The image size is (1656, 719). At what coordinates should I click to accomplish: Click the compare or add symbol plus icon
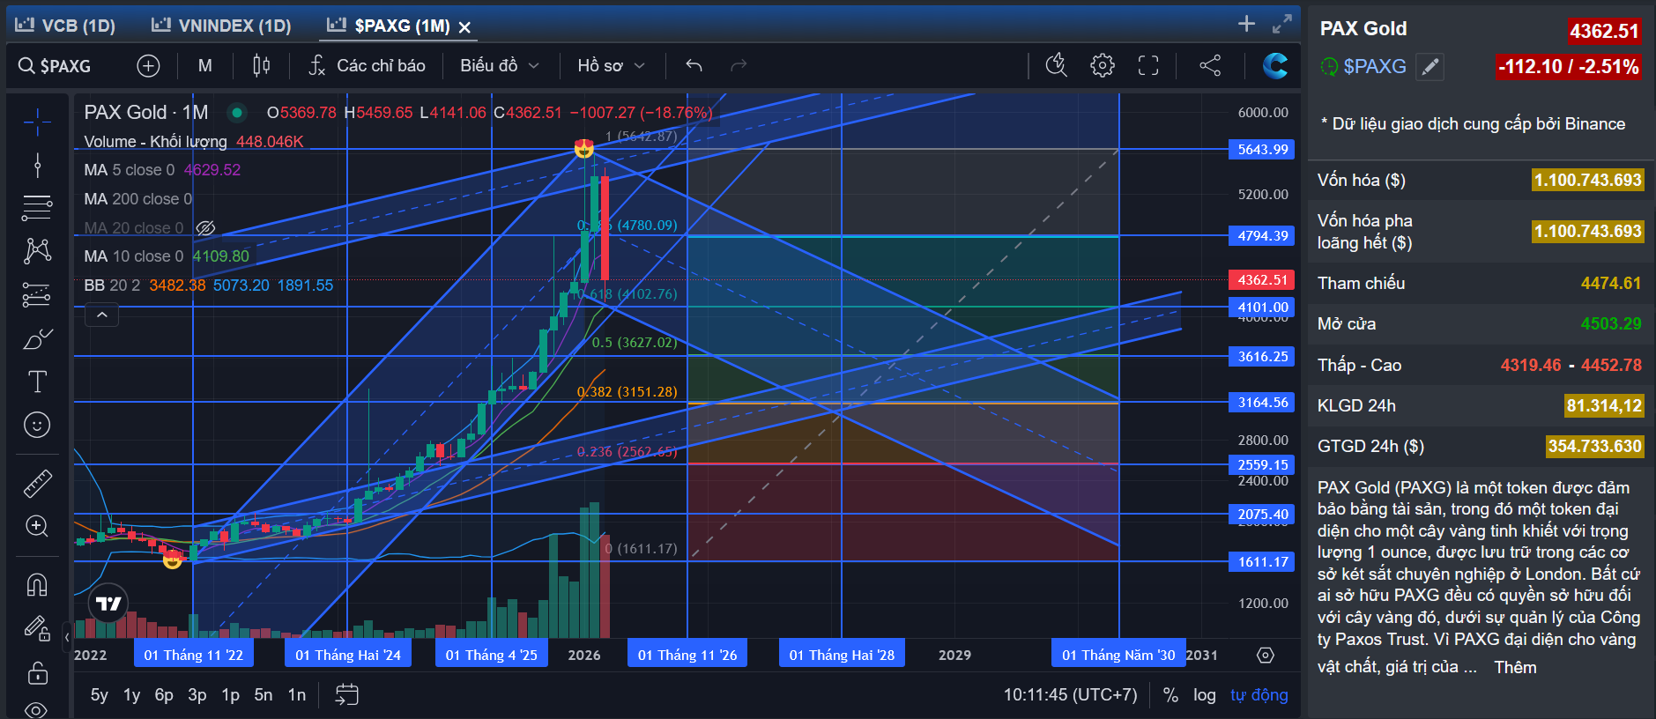(x=148, y=65)
